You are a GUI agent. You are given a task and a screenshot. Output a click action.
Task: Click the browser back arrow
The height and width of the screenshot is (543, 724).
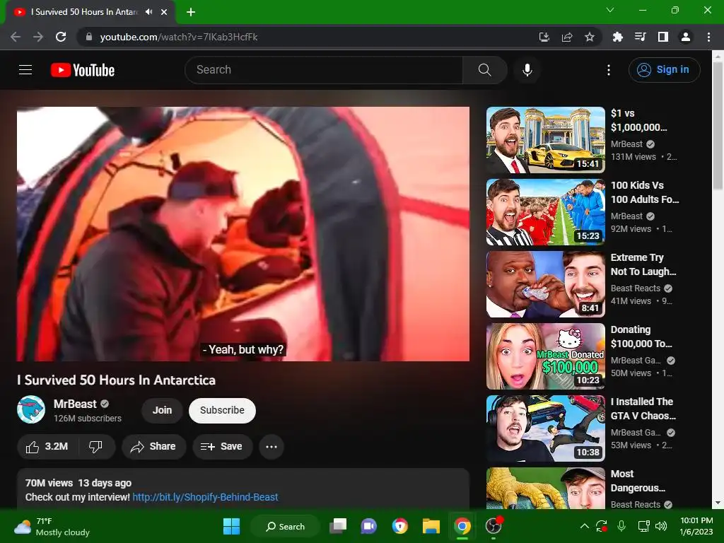pyautogui.click(x=16, y=37)
